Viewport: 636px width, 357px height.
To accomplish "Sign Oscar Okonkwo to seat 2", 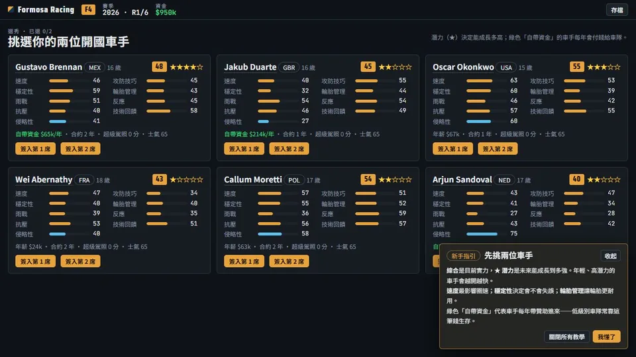I will point(498,149).
